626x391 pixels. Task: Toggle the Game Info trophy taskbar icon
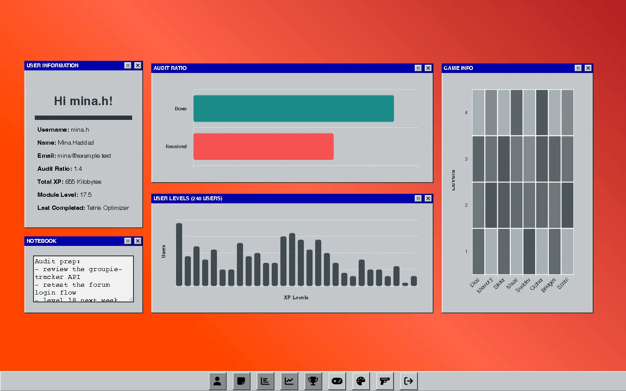[x=313, y=381]
